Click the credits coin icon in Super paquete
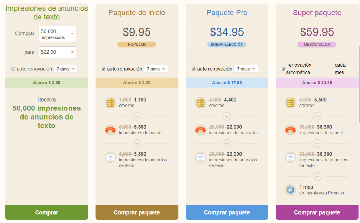Viewport: 360px width, 223px height. 290,103
